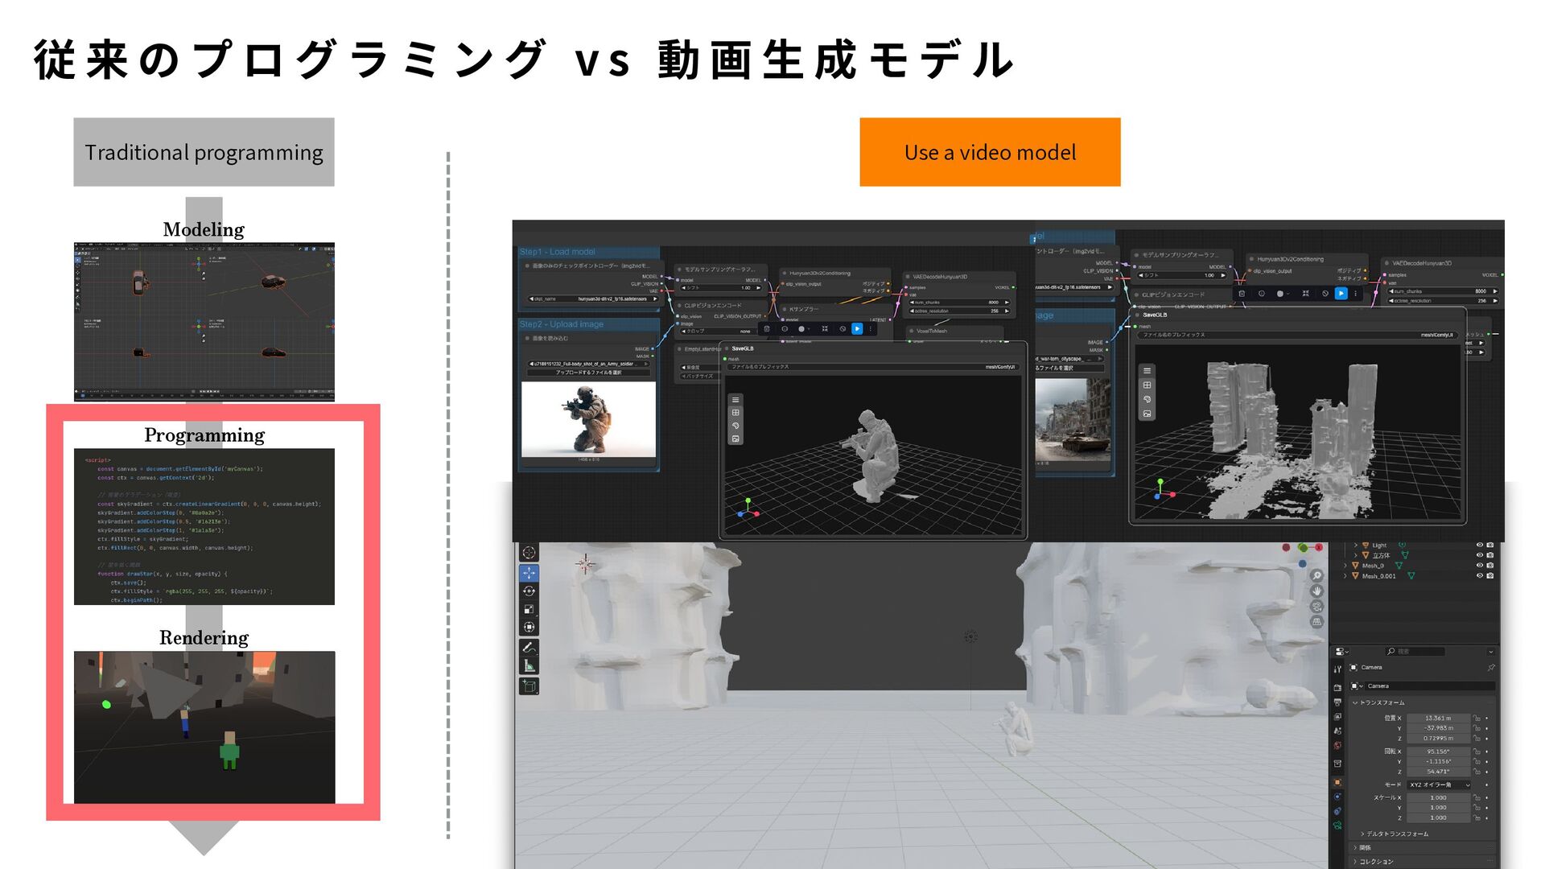
Task: Click the viewport zoom magnifier icon
Action: click(x=1317, y=575)
